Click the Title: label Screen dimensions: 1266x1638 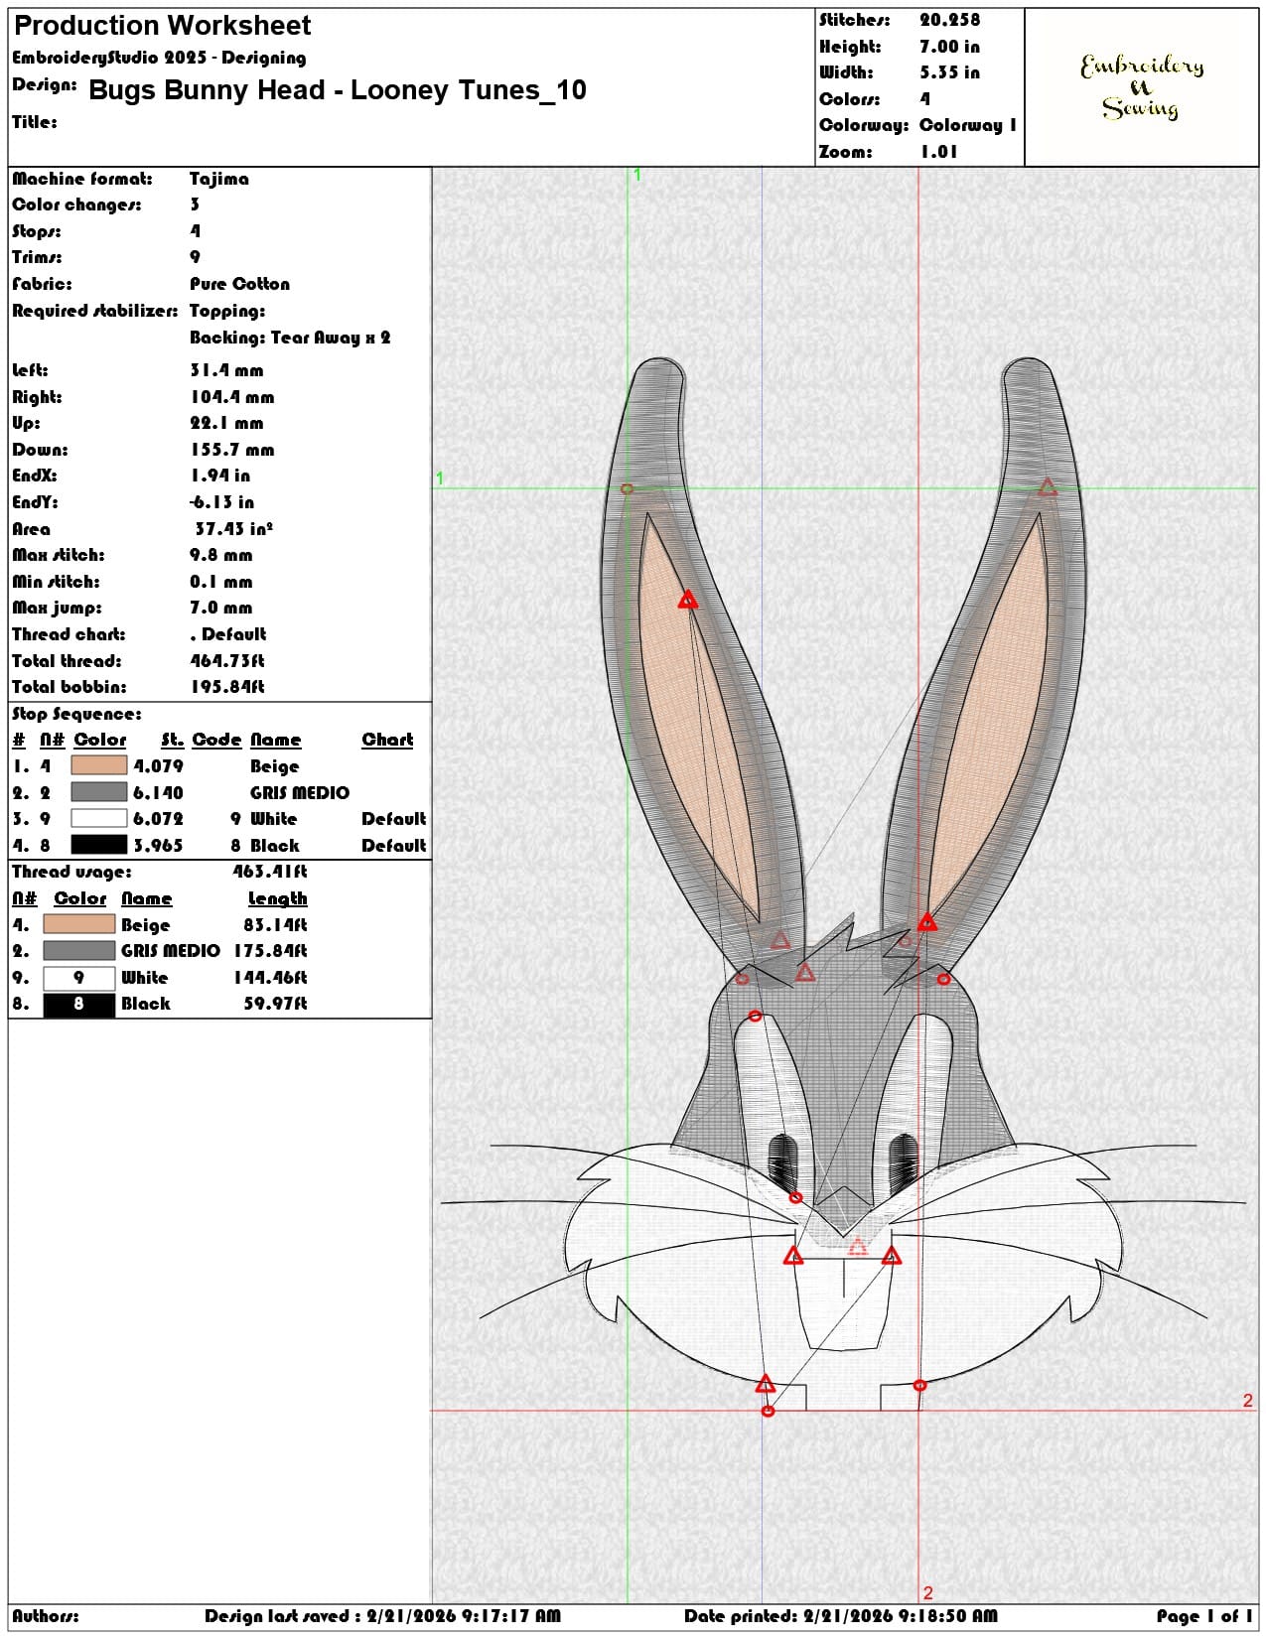click(x=35, y=122)
